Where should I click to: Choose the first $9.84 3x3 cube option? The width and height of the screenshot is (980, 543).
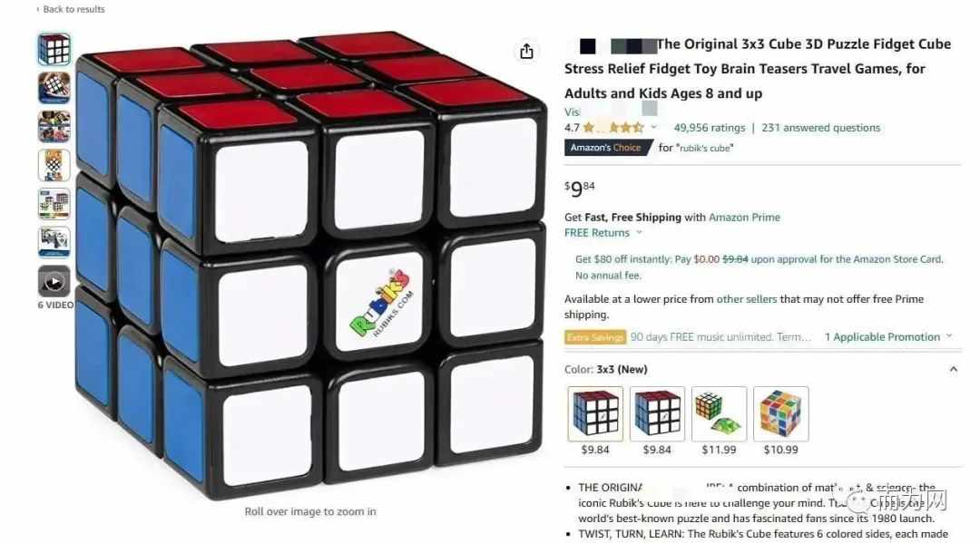(595, 413)
